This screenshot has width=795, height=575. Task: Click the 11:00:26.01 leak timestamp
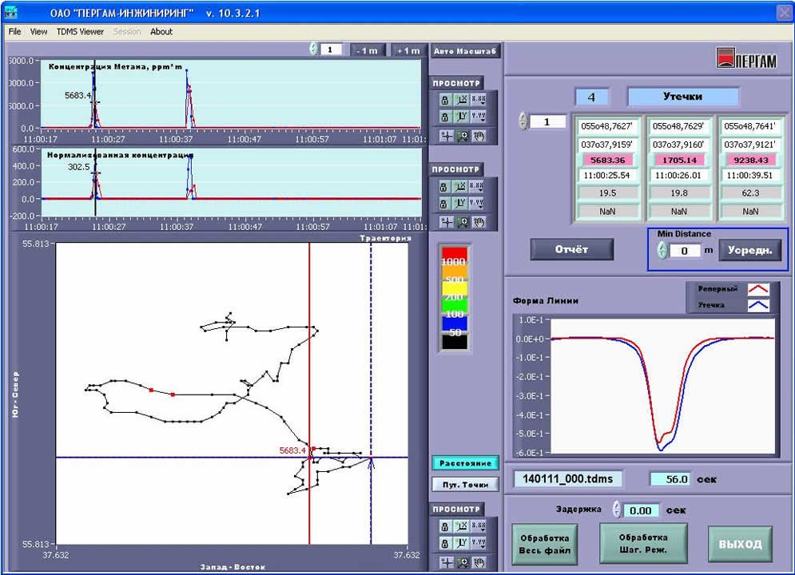[679, 175]
